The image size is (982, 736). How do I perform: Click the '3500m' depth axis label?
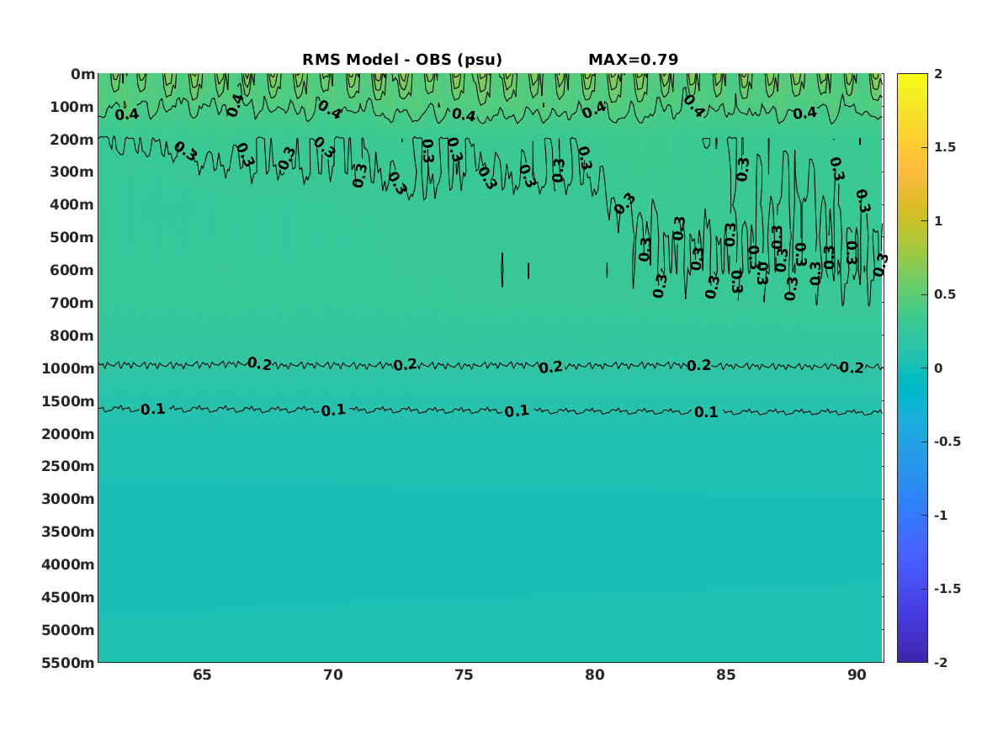point(68,532)
